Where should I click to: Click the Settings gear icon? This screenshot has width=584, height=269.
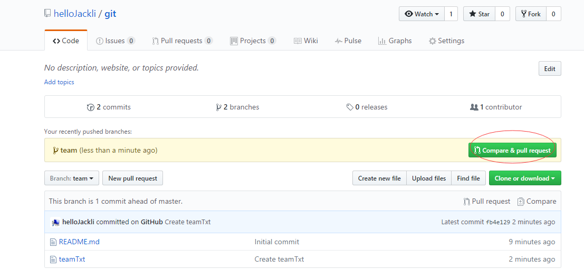tap(433, 41)
